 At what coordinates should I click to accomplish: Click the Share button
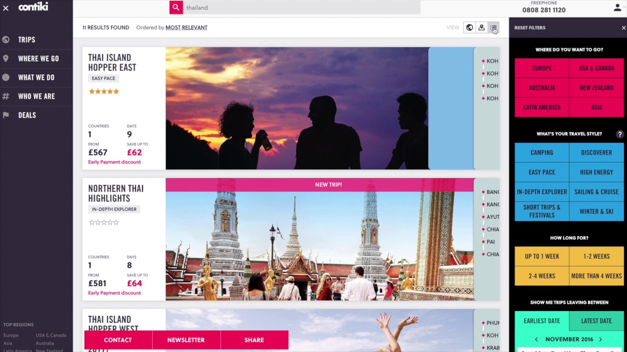click(x=254, y=340)
